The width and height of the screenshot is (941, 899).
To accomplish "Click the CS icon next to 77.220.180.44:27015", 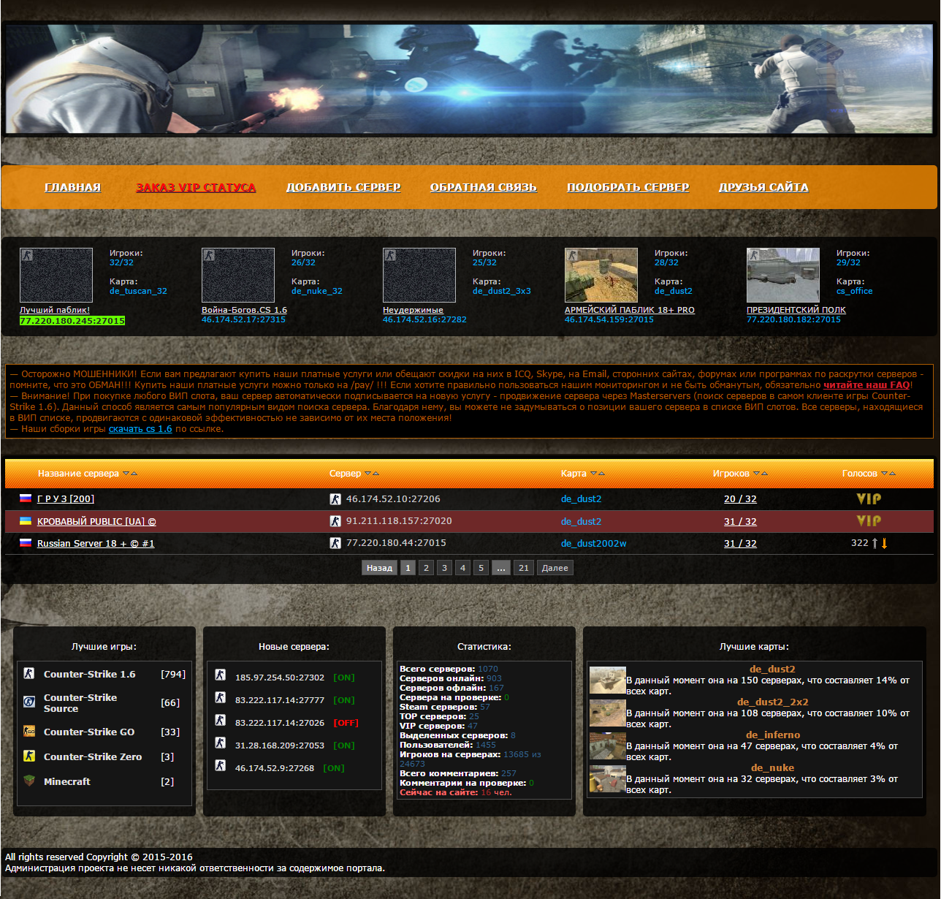I will tap(335, 543).
